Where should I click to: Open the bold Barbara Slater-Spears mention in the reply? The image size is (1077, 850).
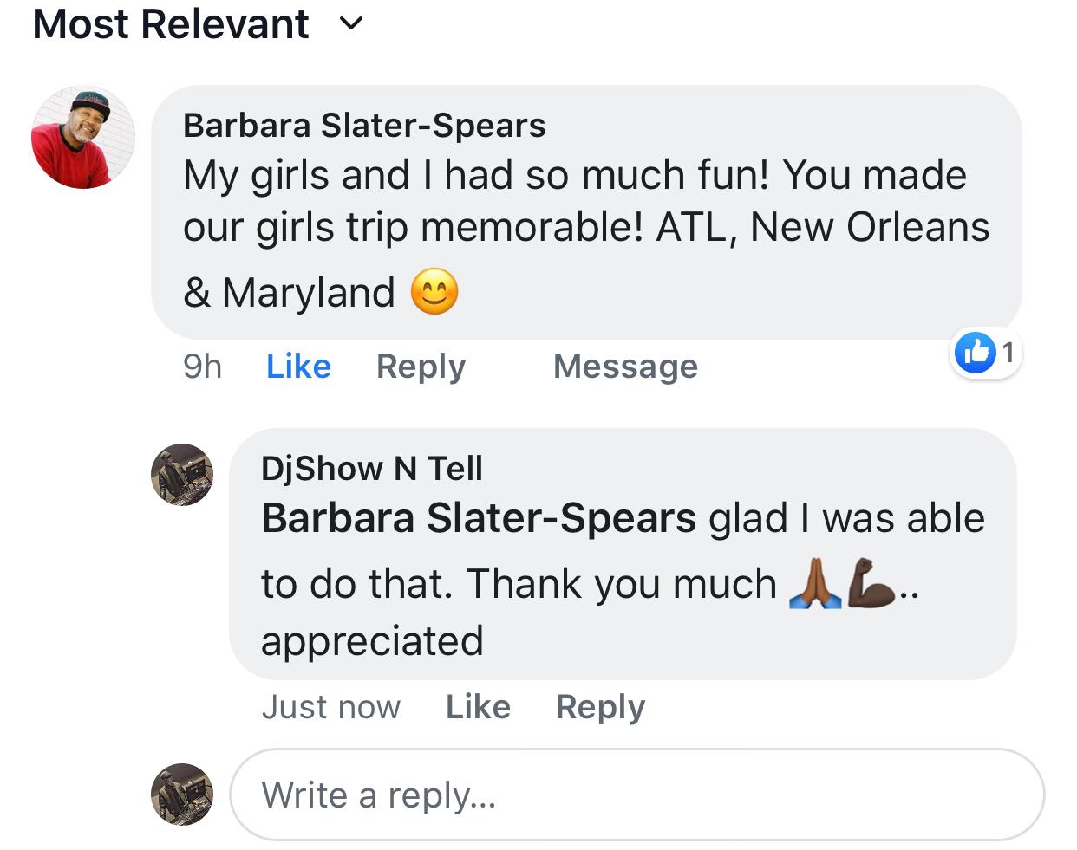tap(478, 519)
